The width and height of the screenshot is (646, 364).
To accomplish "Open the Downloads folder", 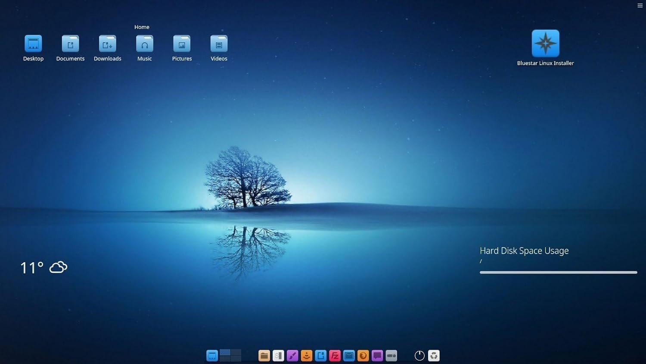I will (x=107, y=44).
